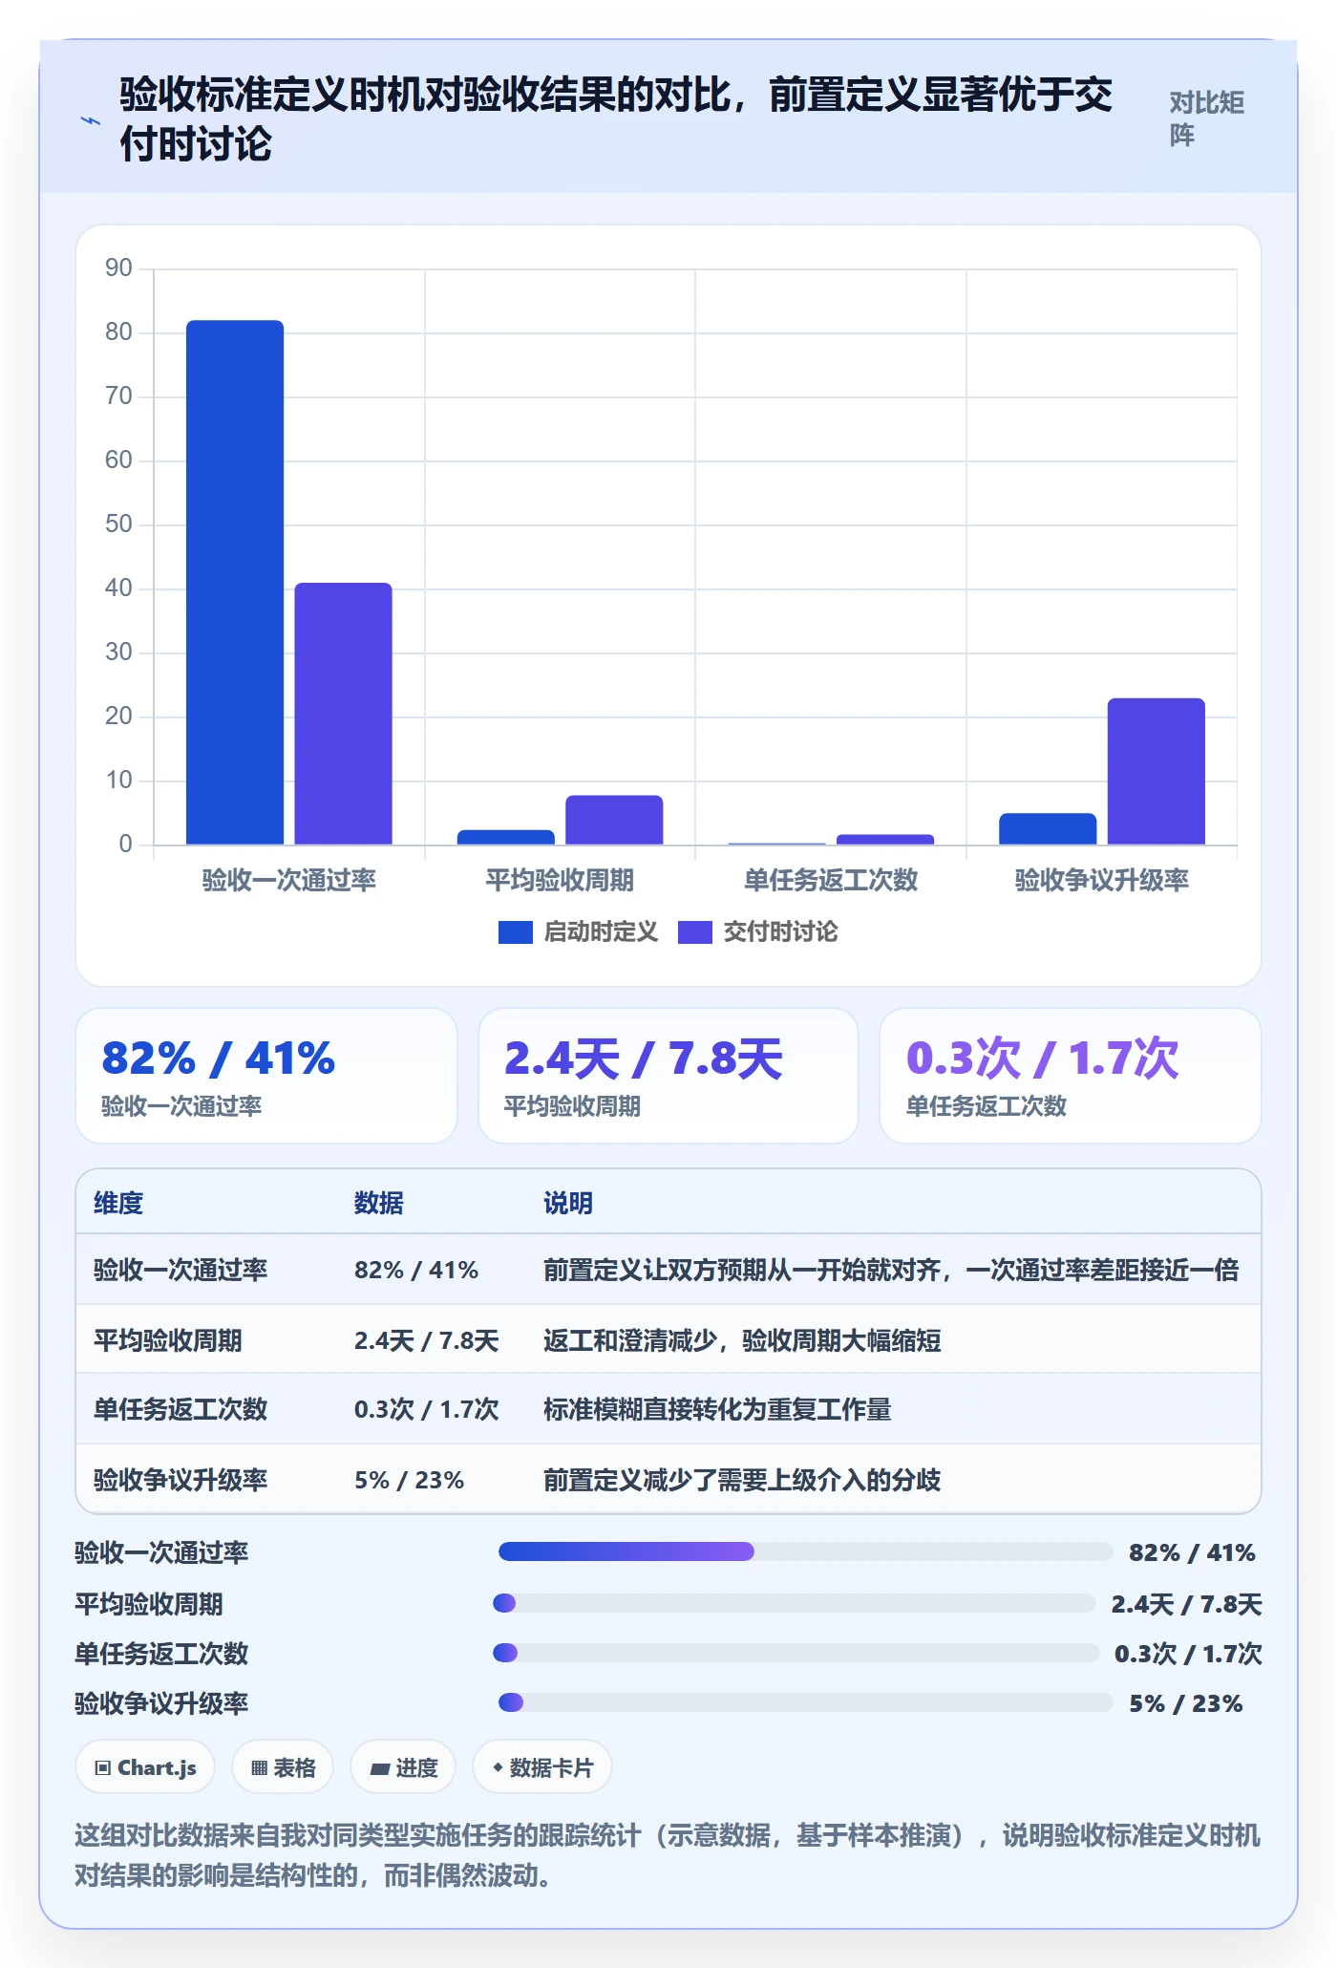Click the 验收一次通过率 progress bar

pyautogui.click(x=805, y=1551)
